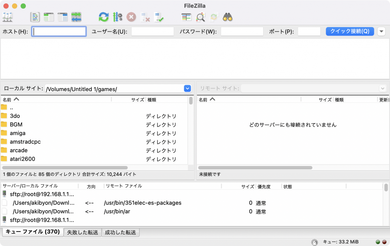Click the local file list vertical scrollbar
The width and height of the screenshot is (390, 246).
coord(191,101)
